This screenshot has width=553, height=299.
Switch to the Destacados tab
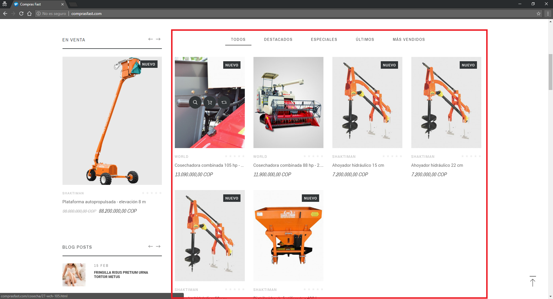coord(278,39)
